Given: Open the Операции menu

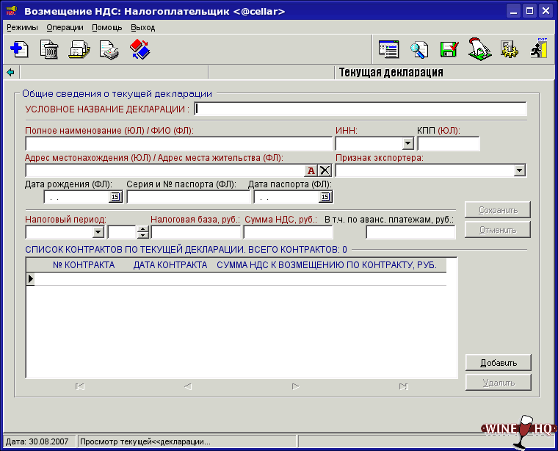Looking at the screenshot, I should [x=65, y=27].
